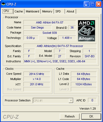The image size is (103, 122).
Task: Click the Technology value 0.09 µ
Action: tap(31, 38)
